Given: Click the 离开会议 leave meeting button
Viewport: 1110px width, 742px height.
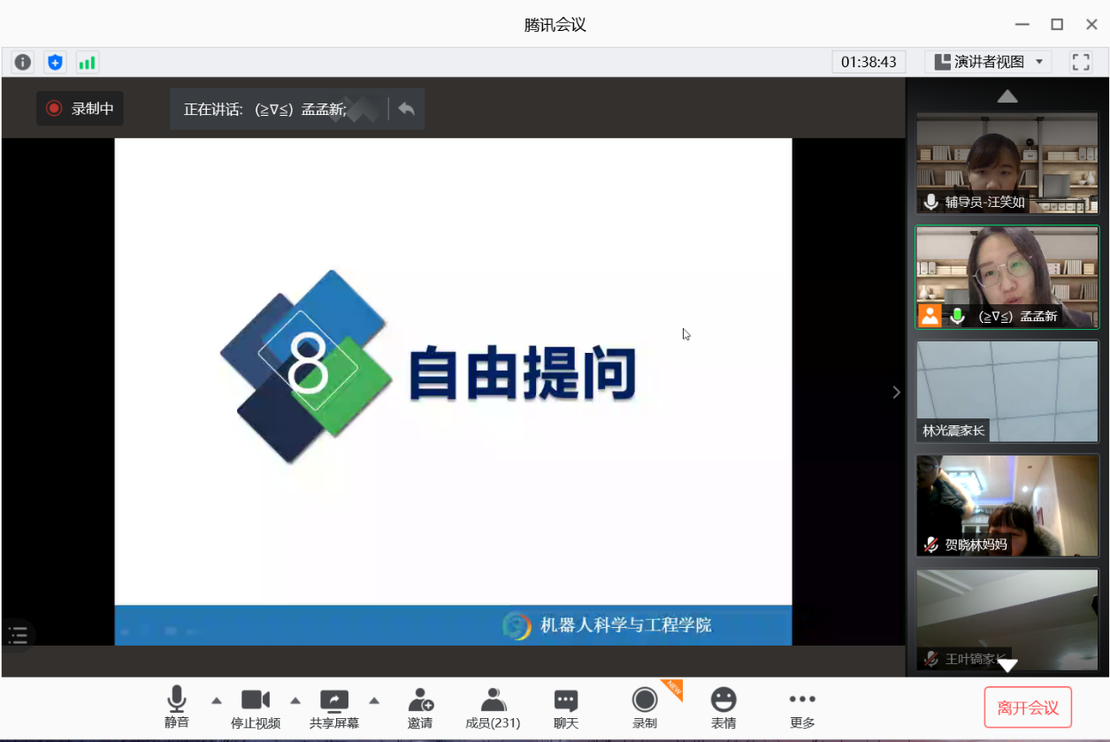Looking at the screenshot, I should pos(1028,708).
